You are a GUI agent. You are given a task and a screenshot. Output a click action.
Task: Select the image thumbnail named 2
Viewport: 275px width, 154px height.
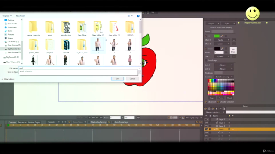pyautogui.click(x=114, y=45)
